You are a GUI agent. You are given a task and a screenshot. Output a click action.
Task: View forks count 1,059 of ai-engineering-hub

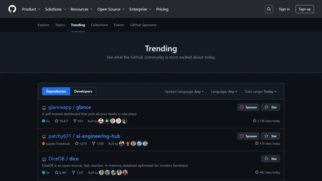[x=98, y=144]
